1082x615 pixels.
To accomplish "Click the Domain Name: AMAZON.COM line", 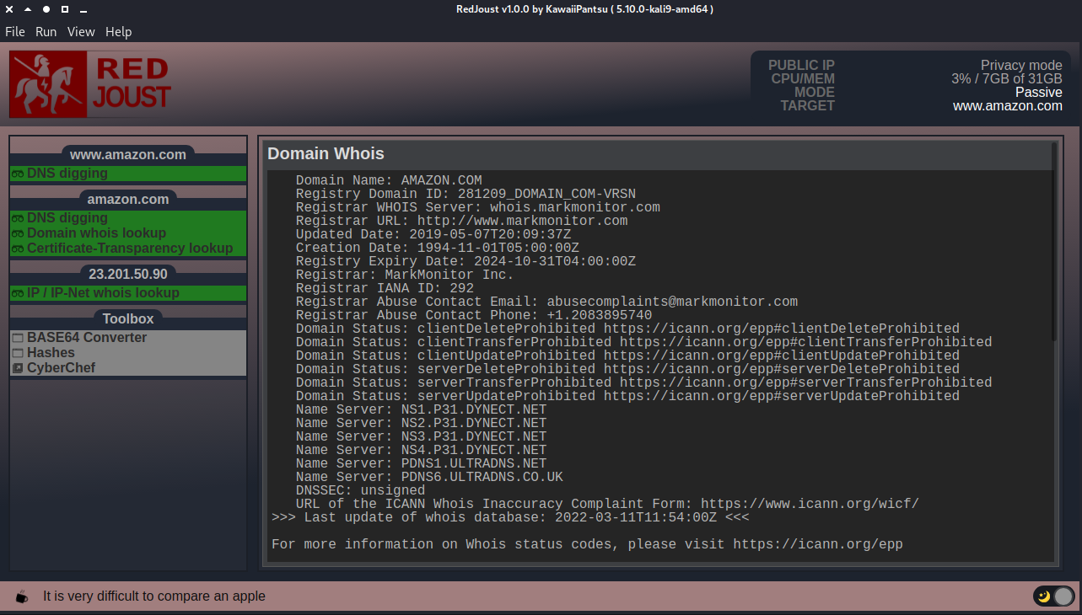I will tap(389, 180).
